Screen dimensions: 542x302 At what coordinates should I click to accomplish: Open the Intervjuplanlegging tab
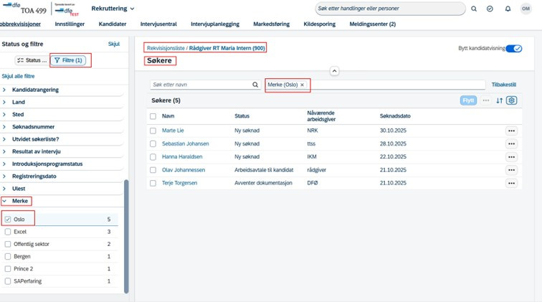coord(215,24)
